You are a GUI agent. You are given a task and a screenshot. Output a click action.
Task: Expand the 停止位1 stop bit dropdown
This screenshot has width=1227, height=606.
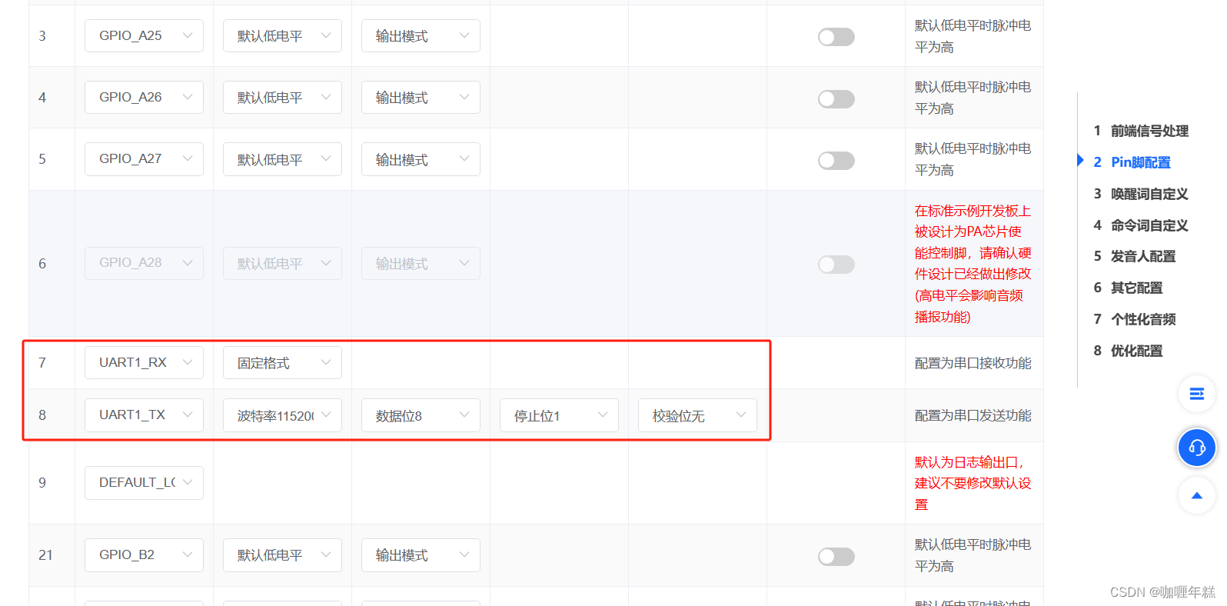coord(559,415)
